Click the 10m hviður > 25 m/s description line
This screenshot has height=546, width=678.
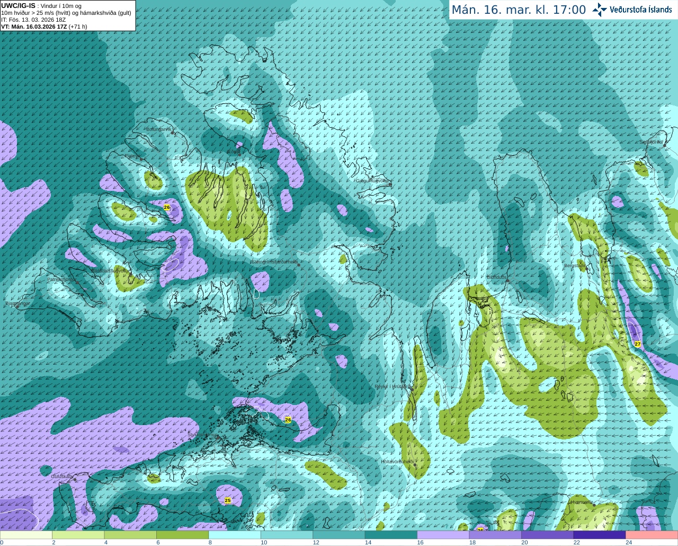pos(66,13)
